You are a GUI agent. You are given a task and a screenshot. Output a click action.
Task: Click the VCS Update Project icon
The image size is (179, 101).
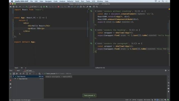pos(72,7)
